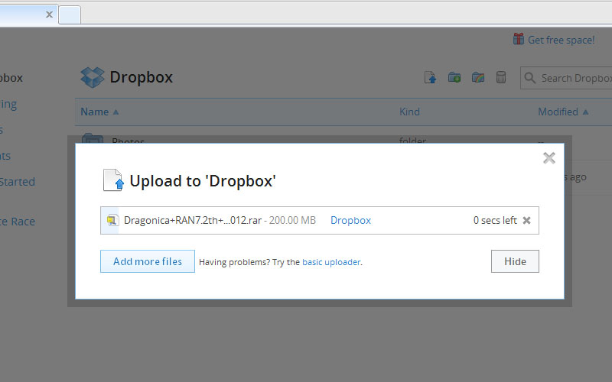This screenshot has height=382, width=612.
Task: Click the deleted files trash icon
Action: click(x=501, y=77)
